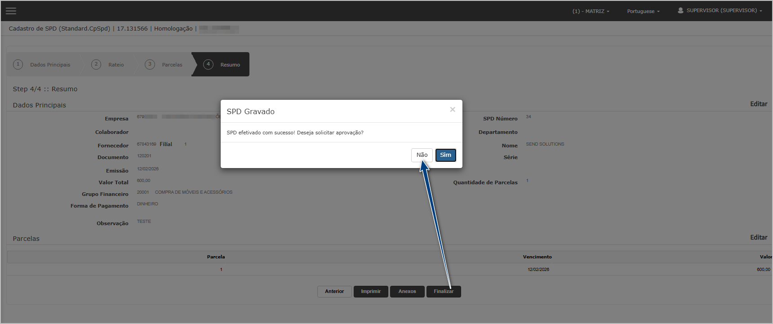Click step 1 circle number icon

tap(18, 64)
